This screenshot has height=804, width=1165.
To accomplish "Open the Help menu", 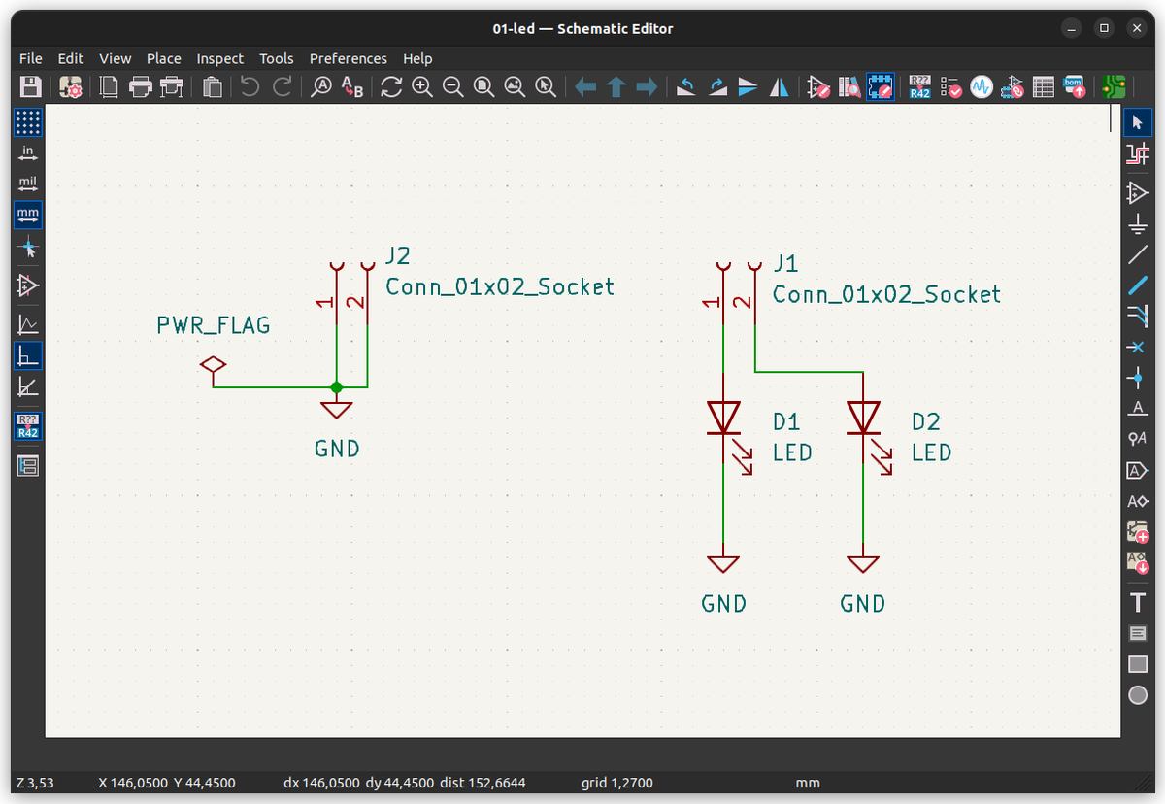I will coord(417,58).
